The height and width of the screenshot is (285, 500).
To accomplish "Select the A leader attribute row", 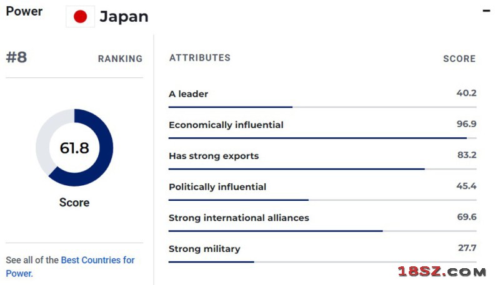I will click(322, 99).
